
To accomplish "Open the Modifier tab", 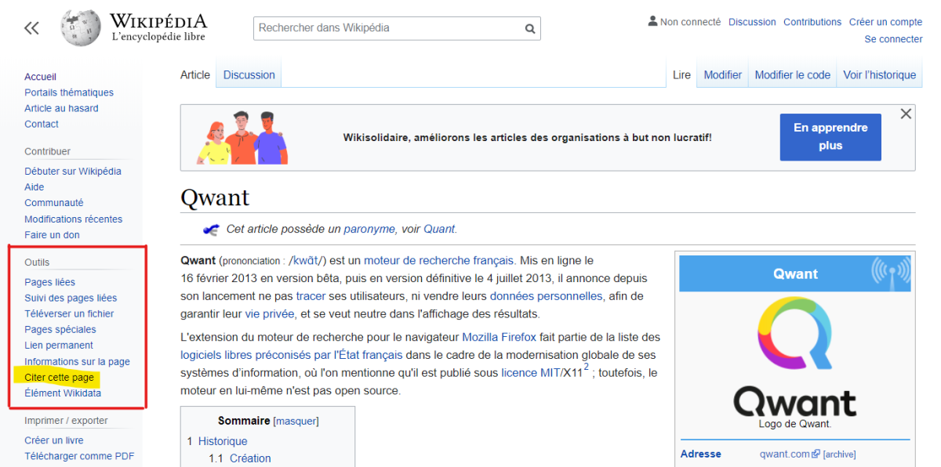I will coord(723,75).
